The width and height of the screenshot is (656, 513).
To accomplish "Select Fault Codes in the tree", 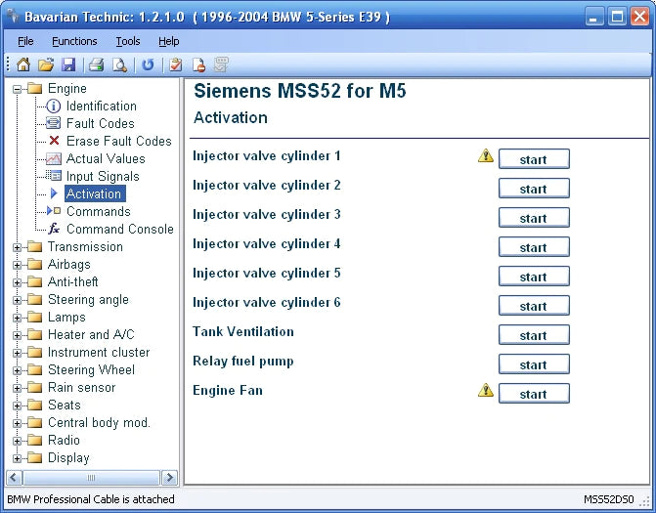I will tap(100, 124).
